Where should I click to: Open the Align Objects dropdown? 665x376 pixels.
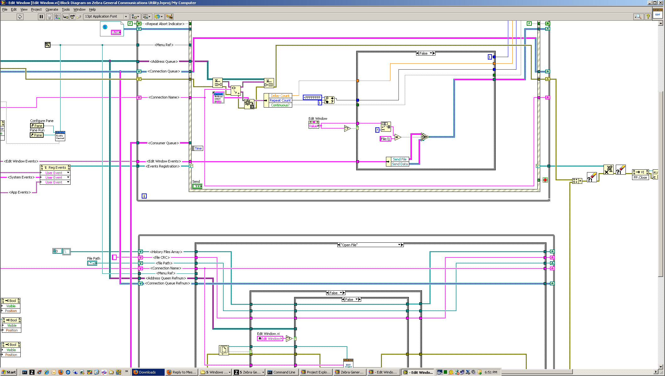(135, 17)
